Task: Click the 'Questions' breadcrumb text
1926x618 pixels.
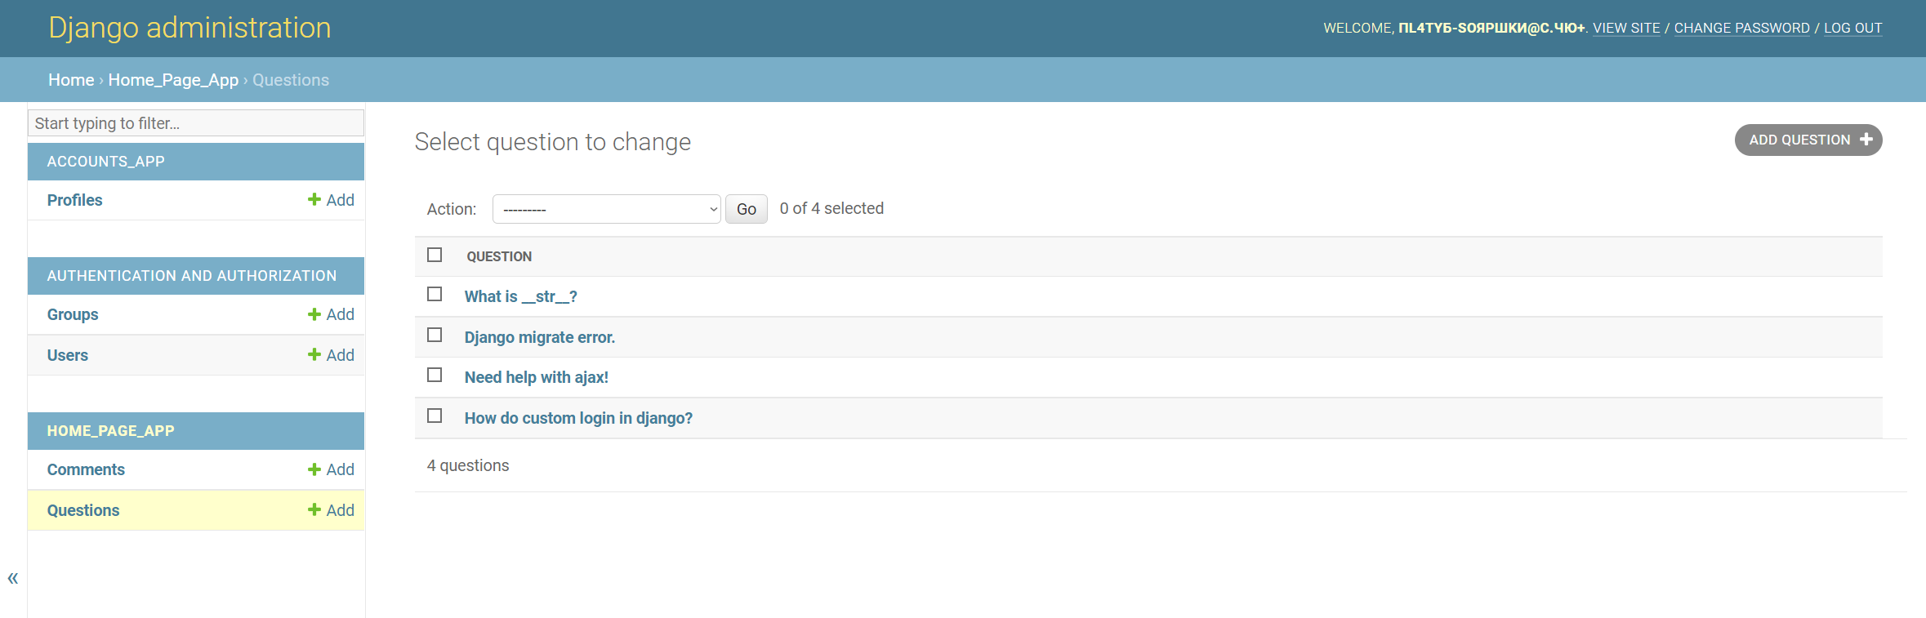Action: (291, 80)
